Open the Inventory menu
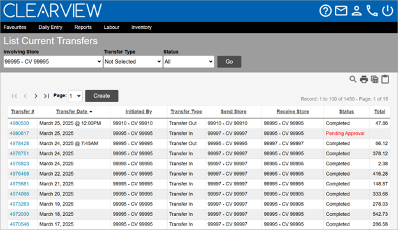The height and width of the screenshot is (230, 398). 142,27
